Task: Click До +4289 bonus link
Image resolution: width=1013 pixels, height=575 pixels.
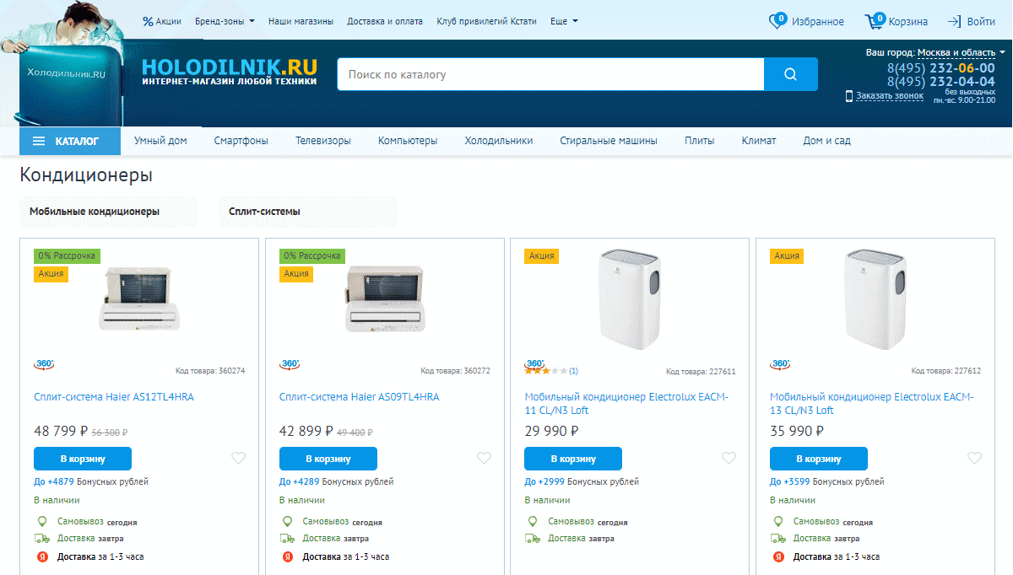Action: (300, 481)
